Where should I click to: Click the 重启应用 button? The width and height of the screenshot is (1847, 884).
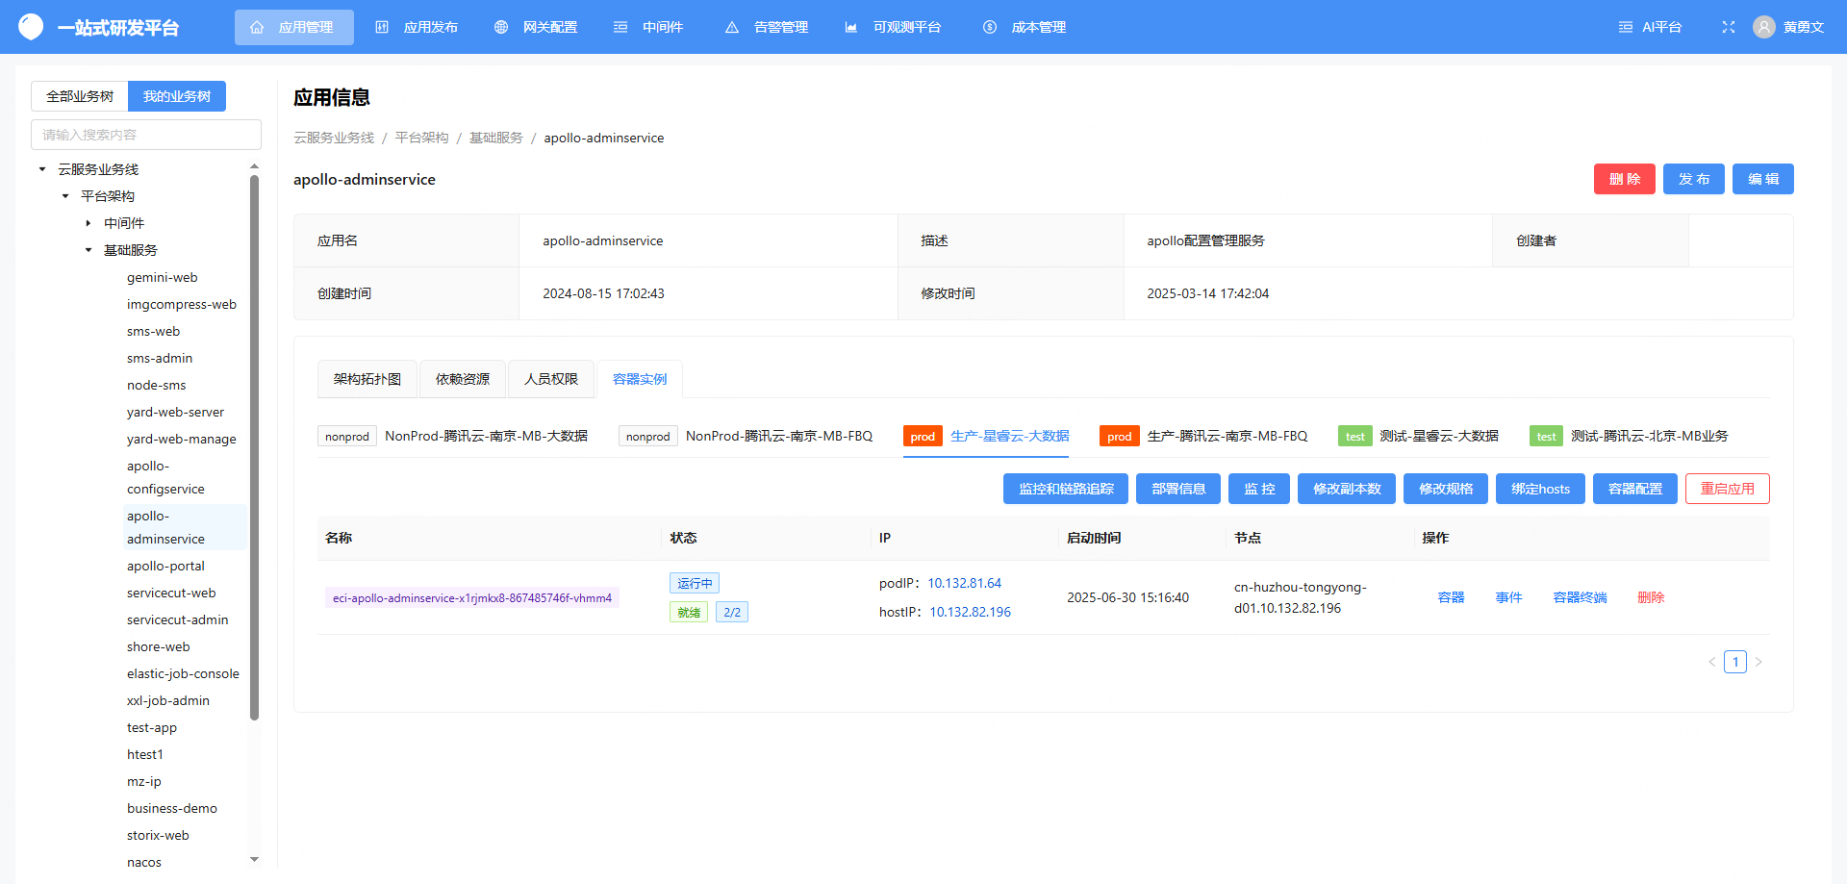coord(1727,489)
